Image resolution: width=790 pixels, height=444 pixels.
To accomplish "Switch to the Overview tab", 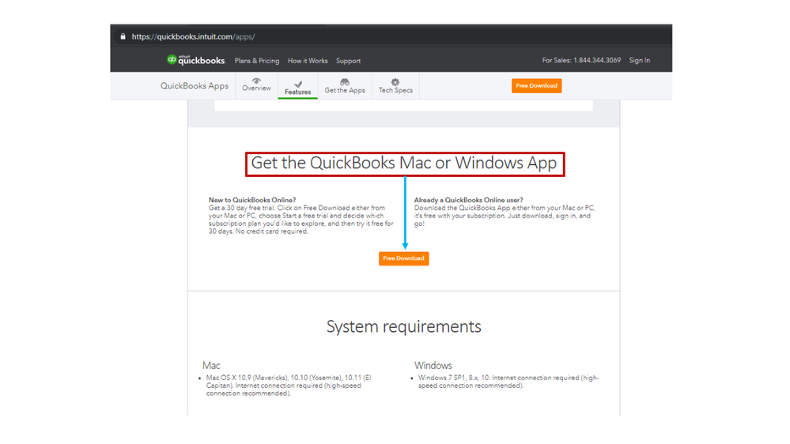I will click(x=256, y=85).
